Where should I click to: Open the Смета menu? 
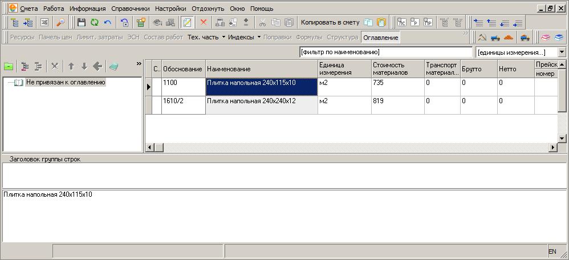point(30,9)
